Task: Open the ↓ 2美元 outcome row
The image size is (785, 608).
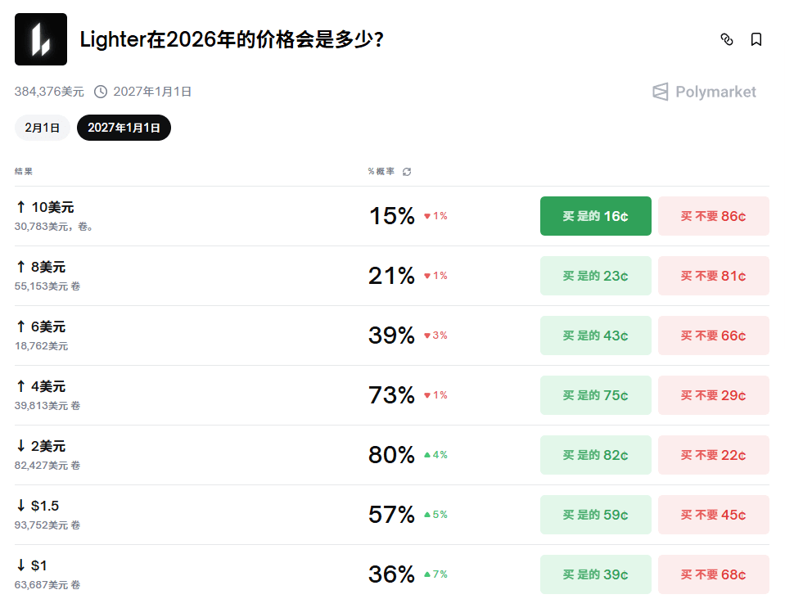Action: (392, 455)
